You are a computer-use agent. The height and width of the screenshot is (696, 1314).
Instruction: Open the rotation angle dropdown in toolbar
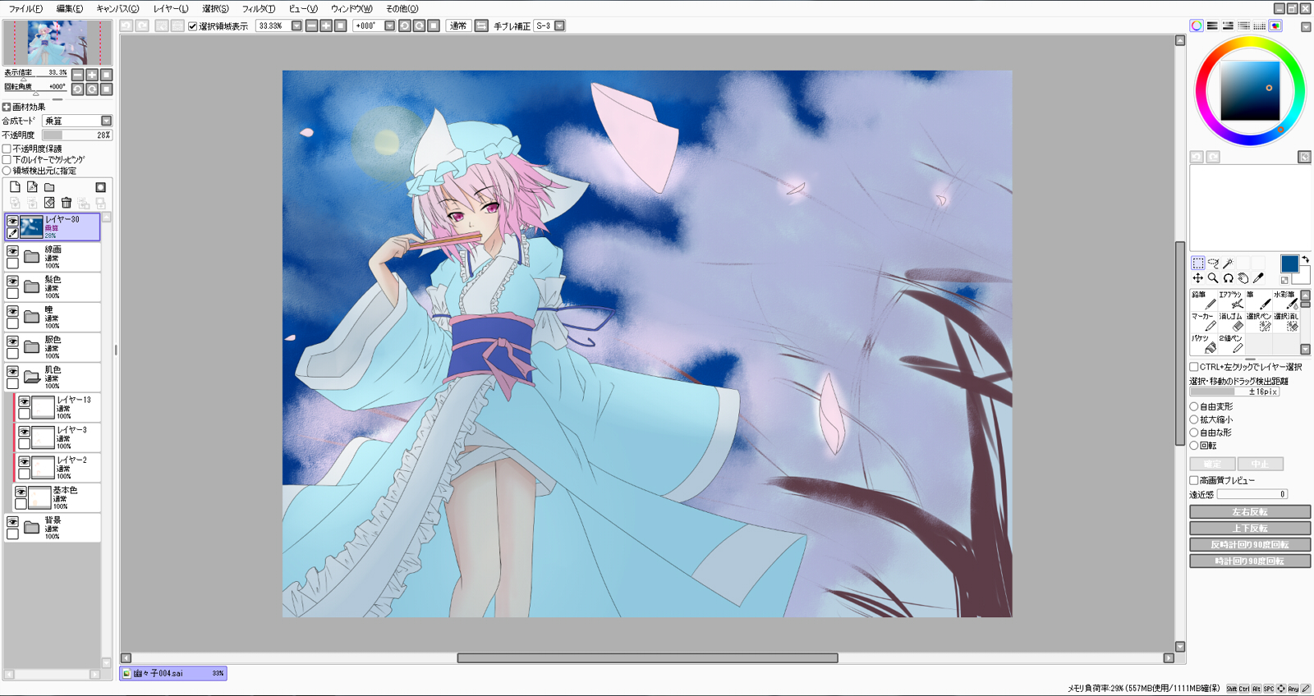click(389, 25)
